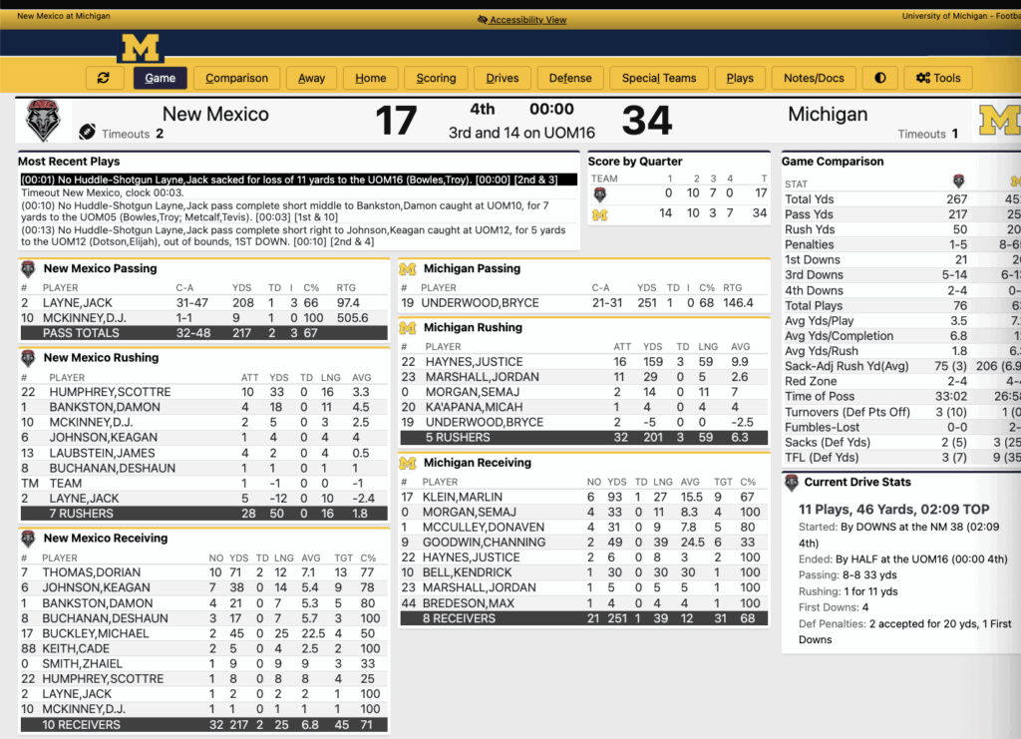Toggle the dark mode contrast icon

[879, 78]
